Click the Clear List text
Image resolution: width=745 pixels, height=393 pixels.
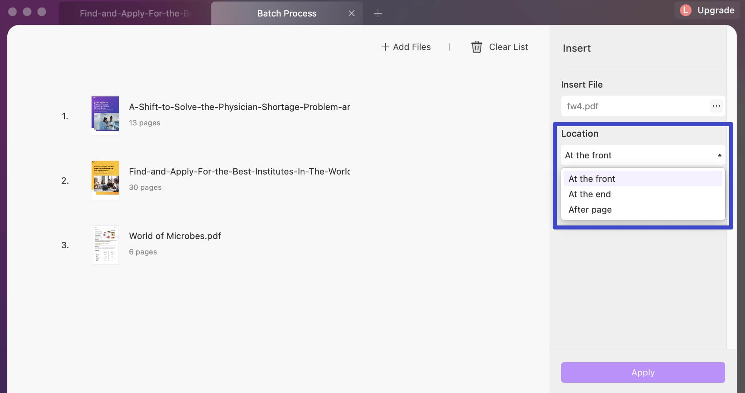pos(508,47)
